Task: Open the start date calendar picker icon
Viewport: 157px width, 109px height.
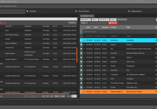Action: tap(89, 20)
